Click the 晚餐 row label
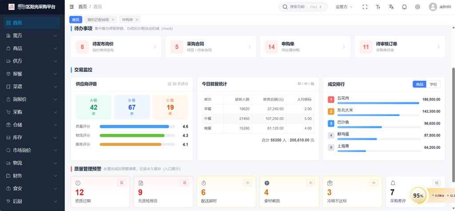Image resolution: width=455 pixels, height=211 pixels. (208, 129)
